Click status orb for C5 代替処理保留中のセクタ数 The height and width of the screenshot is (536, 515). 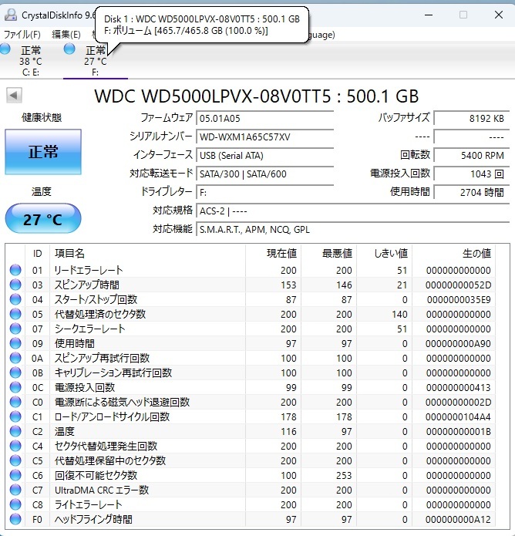click(15, 460)
